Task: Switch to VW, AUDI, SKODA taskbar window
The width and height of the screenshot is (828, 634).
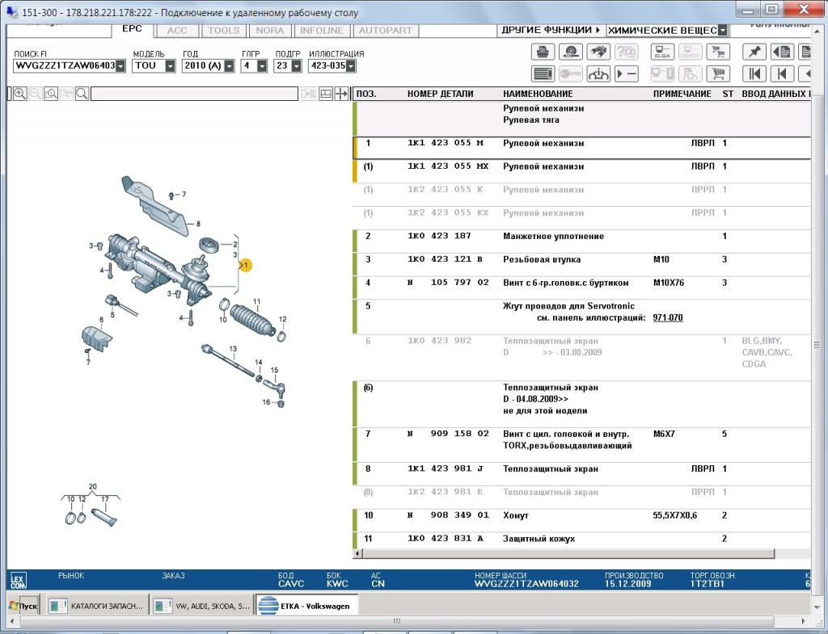Action: click(202, 606)
